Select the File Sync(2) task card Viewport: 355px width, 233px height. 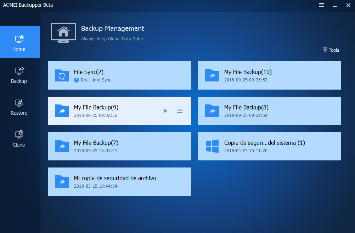click(x=119, y=75)
